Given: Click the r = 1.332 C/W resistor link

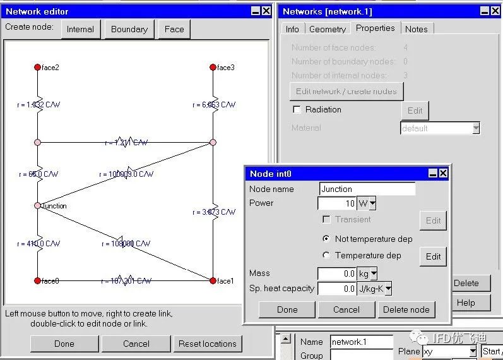Looking at the screenshot, I should (x=38, y=105).
